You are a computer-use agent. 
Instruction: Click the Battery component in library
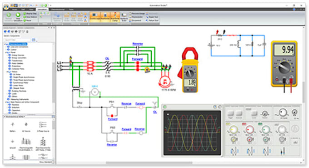click(x=12, y=127)
